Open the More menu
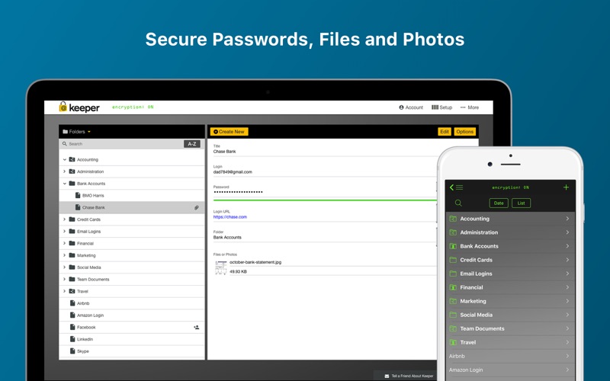This screenshot has height=381, width=610. click(470, 107)
